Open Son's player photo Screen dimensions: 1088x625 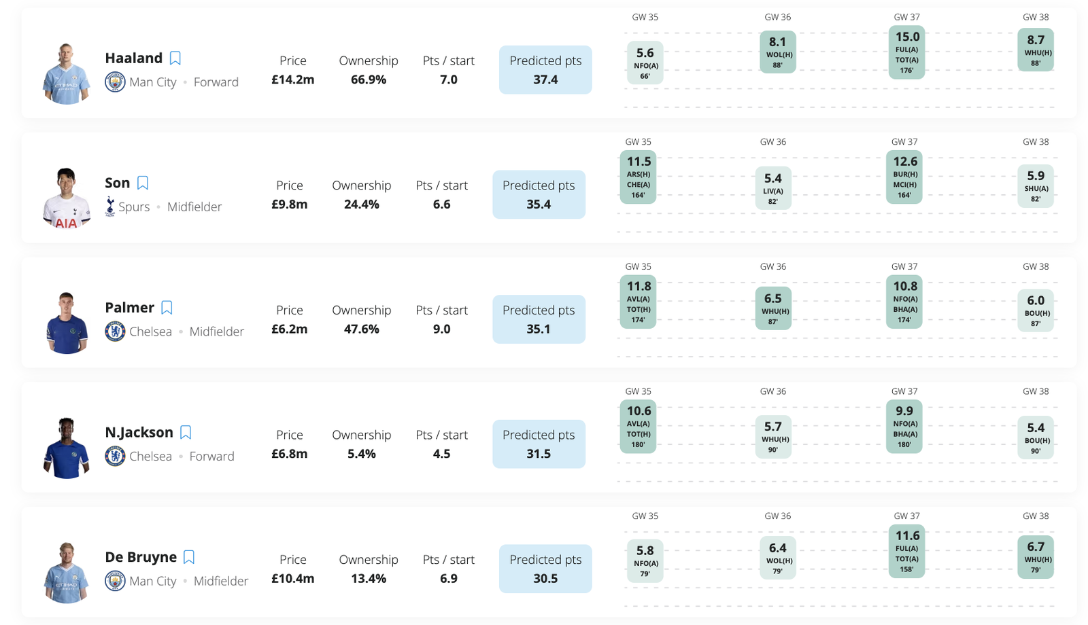66,198
